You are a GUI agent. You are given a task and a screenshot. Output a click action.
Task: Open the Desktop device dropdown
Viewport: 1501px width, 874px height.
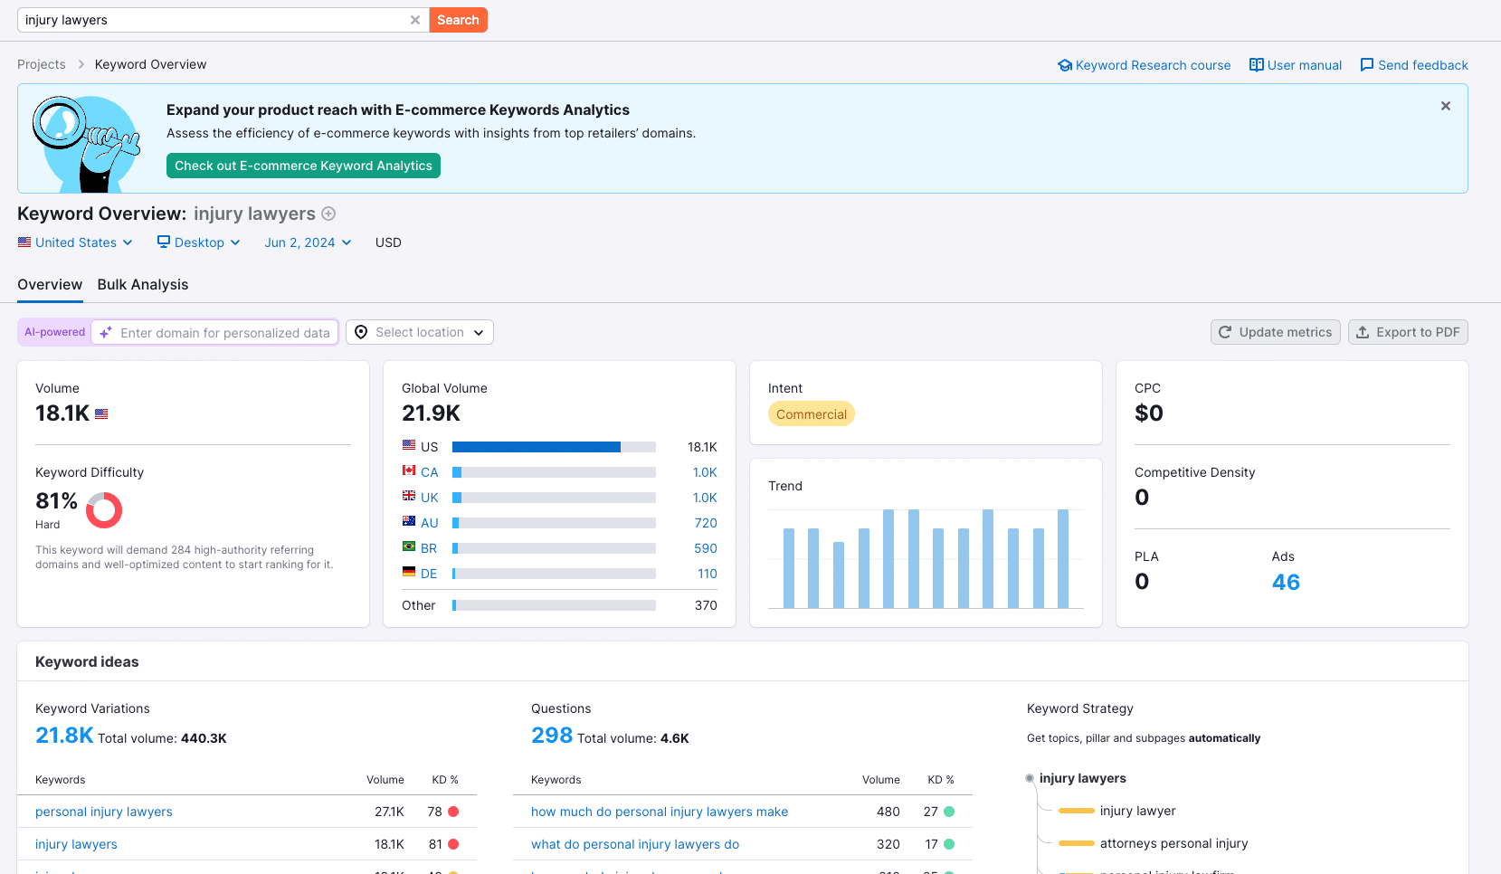[x=198, y=242]
